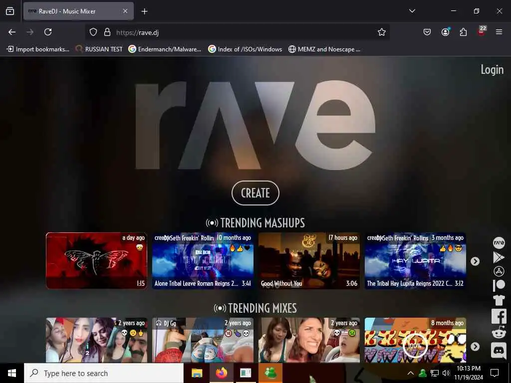Play The Tribal Hay Lupita Reigns mashup

tap(415, 260)
